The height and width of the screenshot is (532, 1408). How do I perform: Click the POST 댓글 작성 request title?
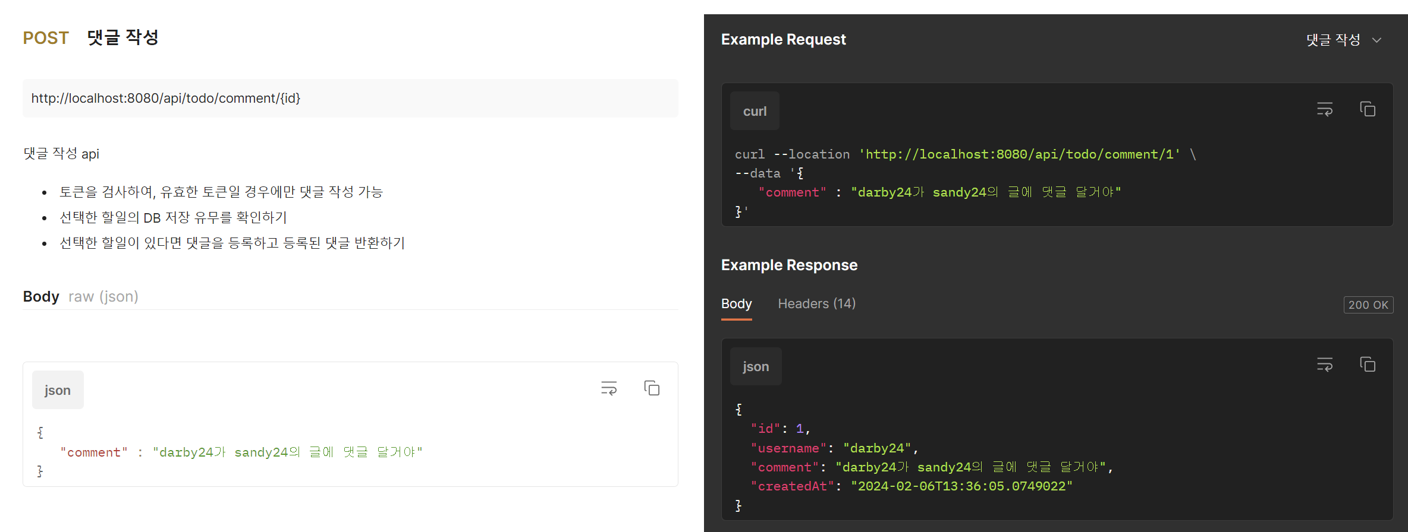tap(91, 38)
